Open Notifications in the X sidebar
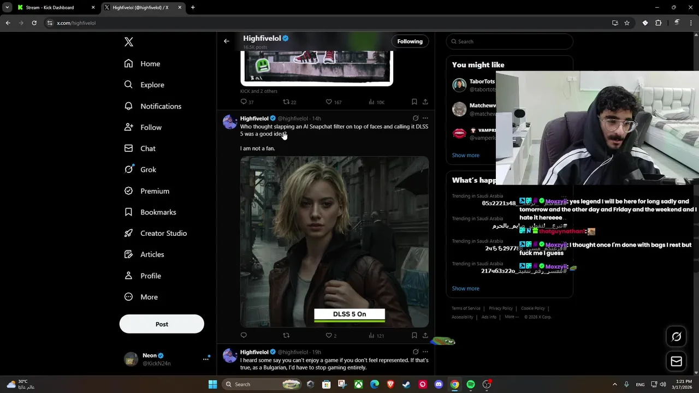 tap(152, 106)
